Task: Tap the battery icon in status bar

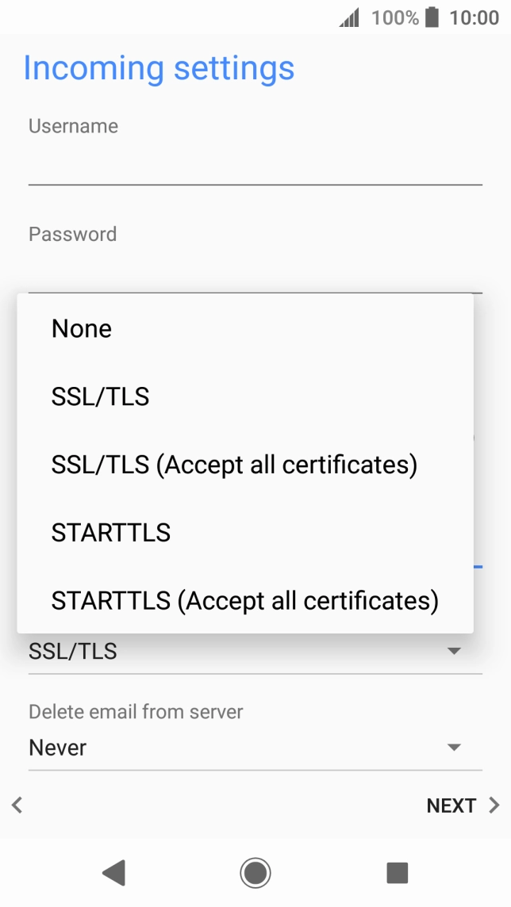Action: [432, 17]
